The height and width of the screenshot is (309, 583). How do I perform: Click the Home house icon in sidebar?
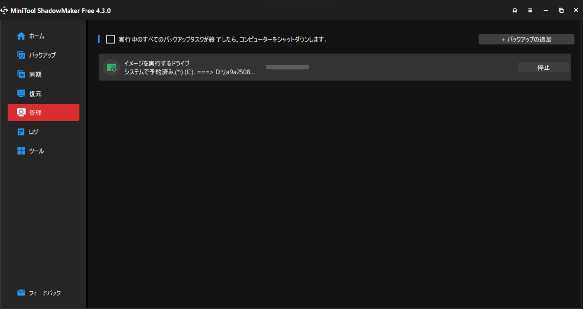coord(21,36)
